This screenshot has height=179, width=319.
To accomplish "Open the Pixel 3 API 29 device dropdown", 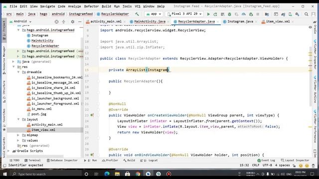I will (x=185, y=14).
